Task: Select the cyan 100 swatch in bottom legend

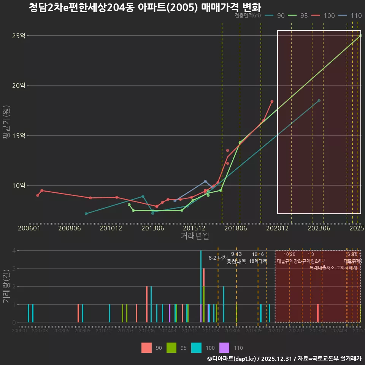Action: pyautogui.click(x=196, y=348)
